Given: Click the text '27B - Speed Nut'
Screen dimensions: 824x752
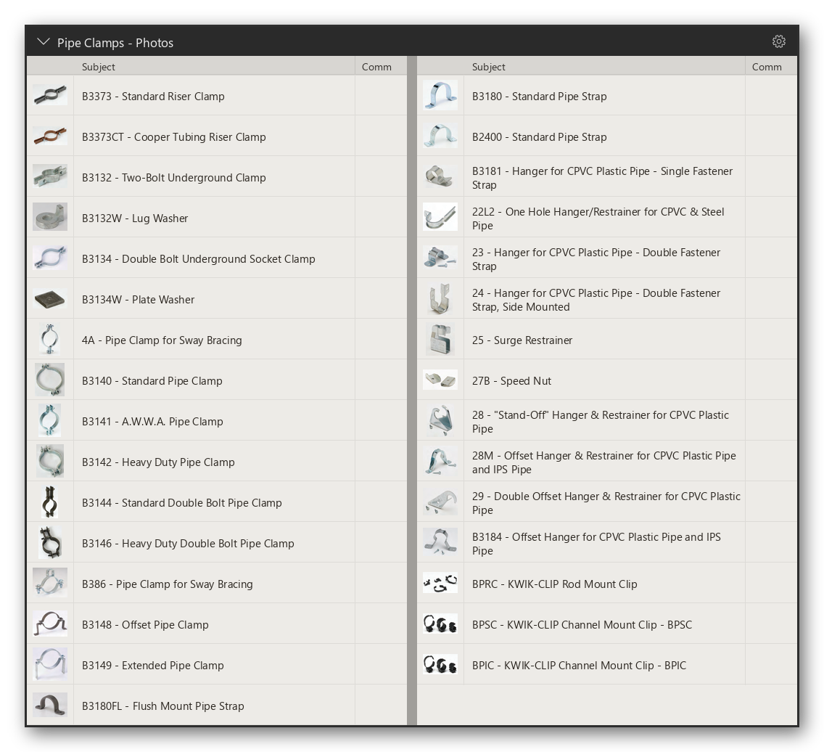Looking at the screenshot, I should (x=511, y=381).
